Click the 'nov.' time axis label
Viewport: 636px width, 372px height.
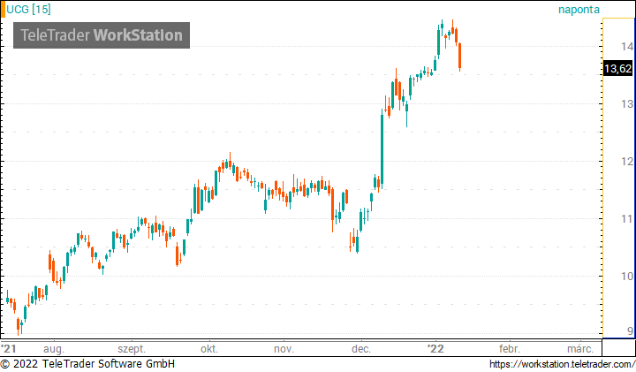pos(284,349)
